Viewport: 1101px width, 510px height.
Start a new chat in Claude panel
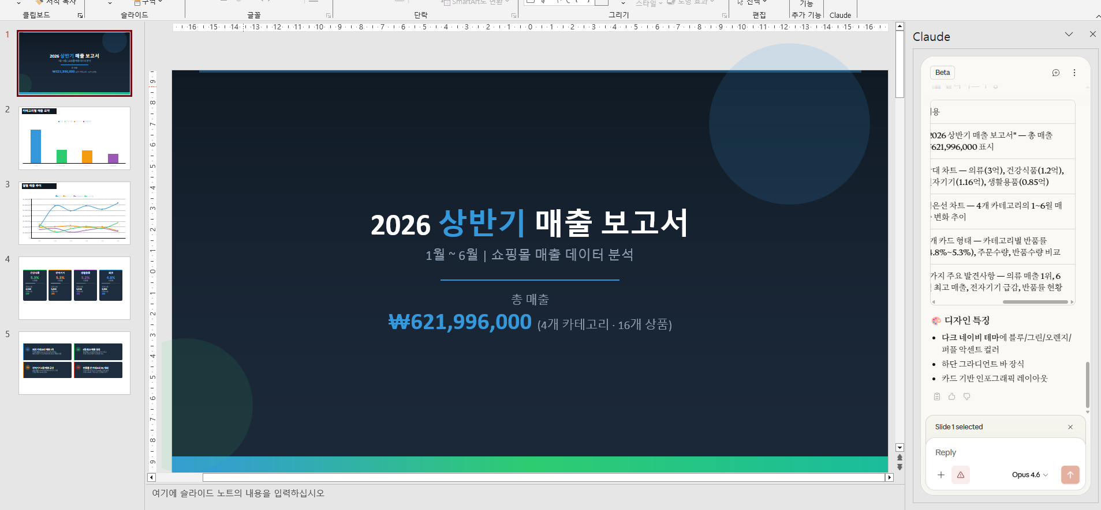[1055, 73]
